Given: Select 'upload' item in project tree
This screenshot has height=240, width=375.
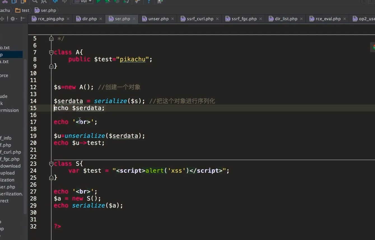Looking at the screenshot, I should pos(7,173).
